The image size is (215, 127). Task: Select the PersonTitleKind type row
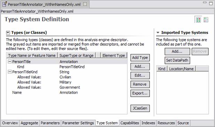coord(67,72)
